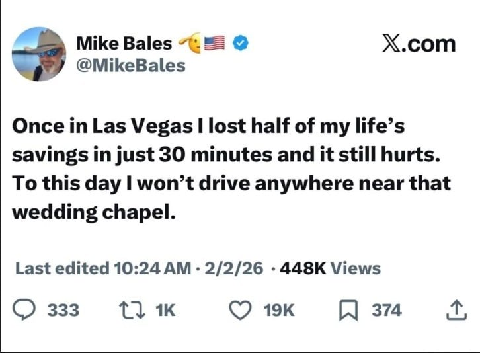
Task: Open Mike Bales' profile picture
Action: click(40, 54)
